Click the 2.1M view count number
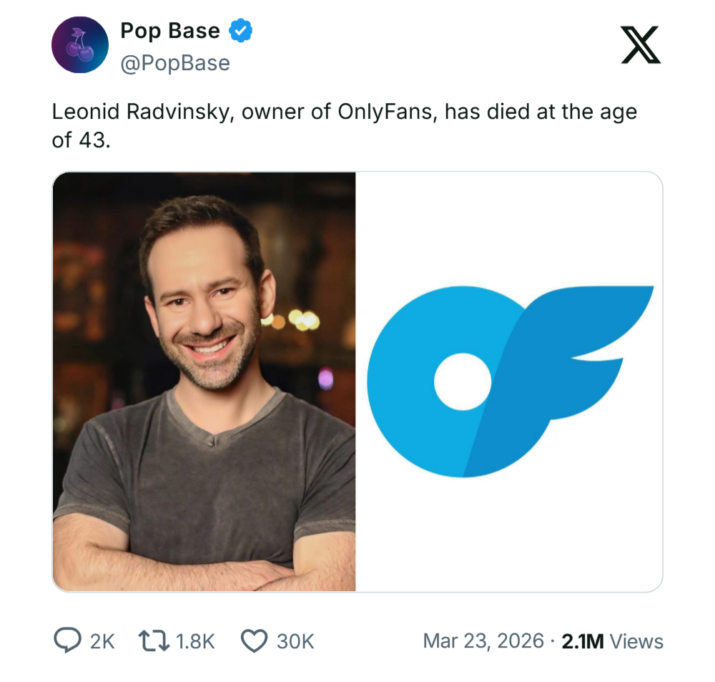Viewport: 715px width, 682px height. 582,641
